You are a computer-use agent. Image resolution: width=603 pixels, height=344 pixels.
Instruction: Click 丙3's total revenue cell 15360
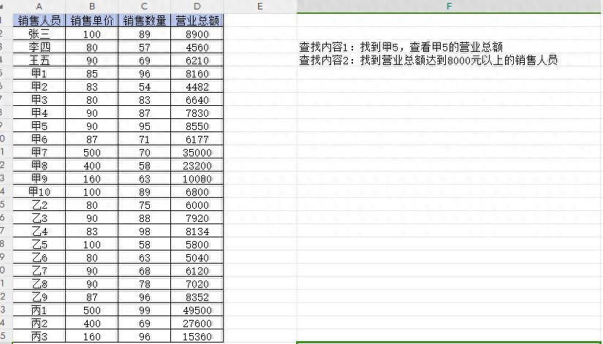(197, 336)
